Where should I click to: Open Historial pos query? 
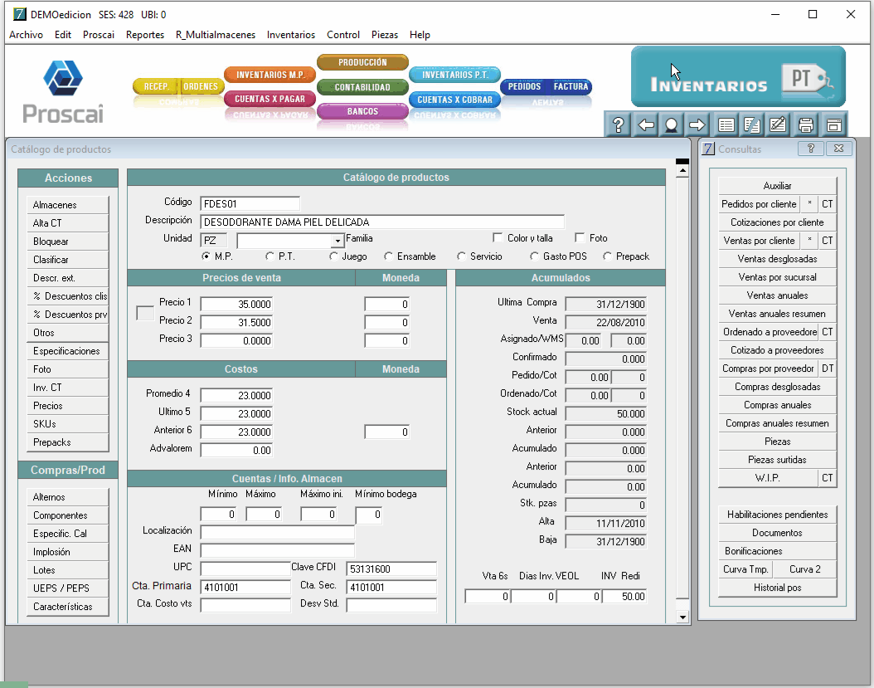point(777,588)
